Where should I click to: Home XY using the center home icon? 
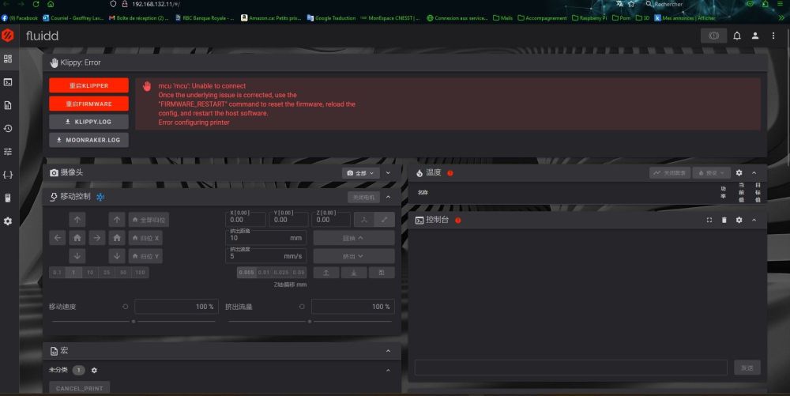click(x=77, y=238)
